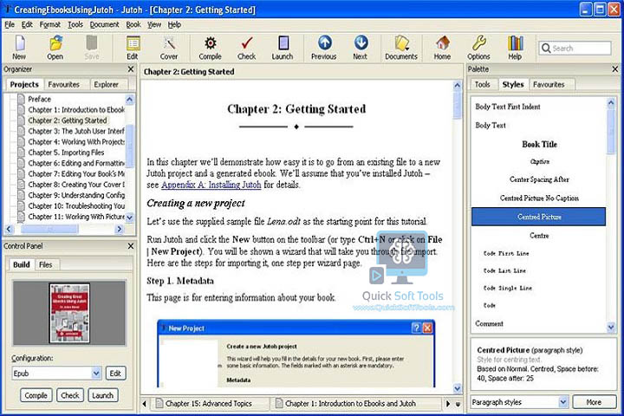Viewport: 624px width, 416px height.
Task: Open the document tab list menu arrow
Action: pos(458,404)
